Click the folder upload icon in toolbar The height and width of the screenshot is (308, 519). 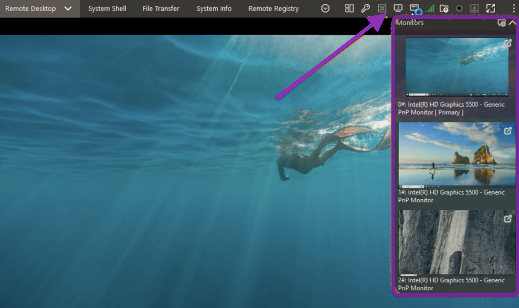(444, 9)
